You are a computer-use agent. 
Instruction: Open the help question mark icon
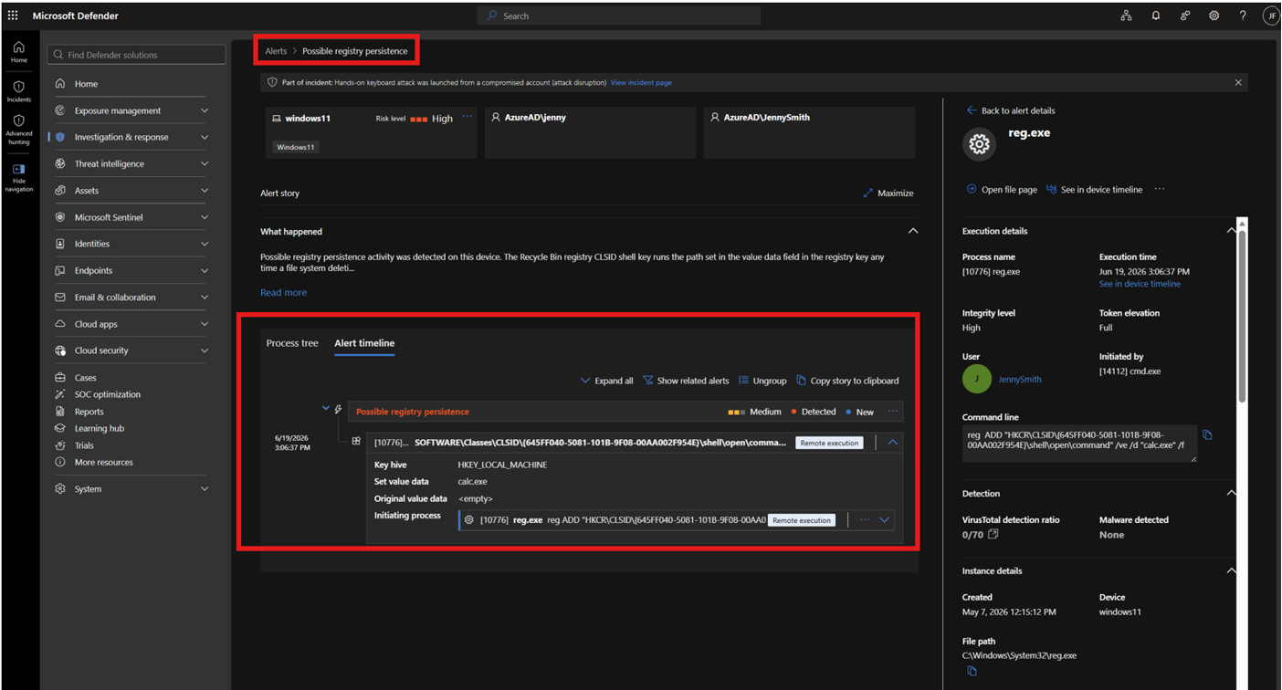(1243, 16)
